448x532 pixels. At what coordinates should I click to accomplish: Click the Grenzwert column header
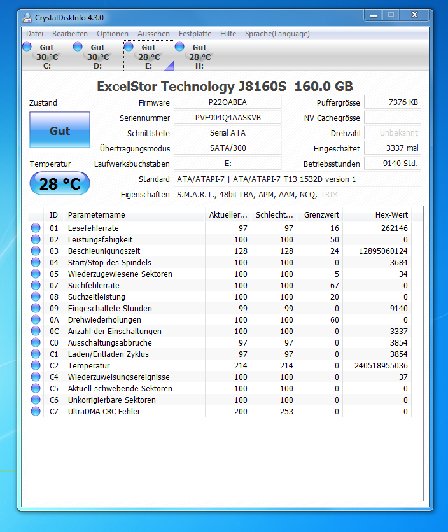(319, 214)
